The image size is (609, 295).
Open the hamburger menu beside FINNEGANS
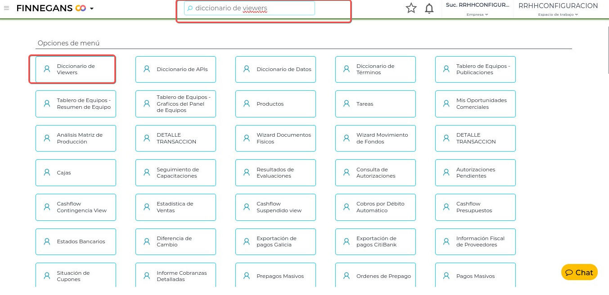[6, 8]
